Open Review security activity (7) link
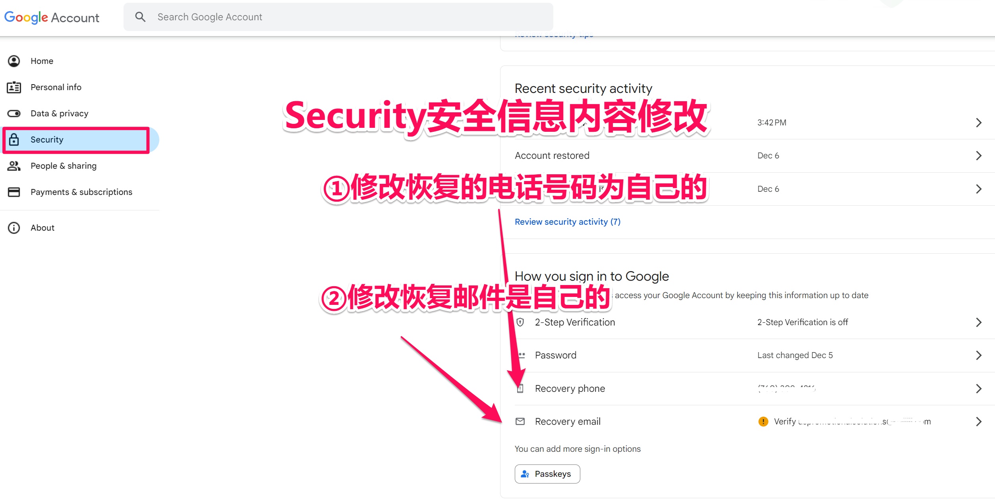Image resolution: width=995 pixels, height=499 pixels. coord(567,222)
